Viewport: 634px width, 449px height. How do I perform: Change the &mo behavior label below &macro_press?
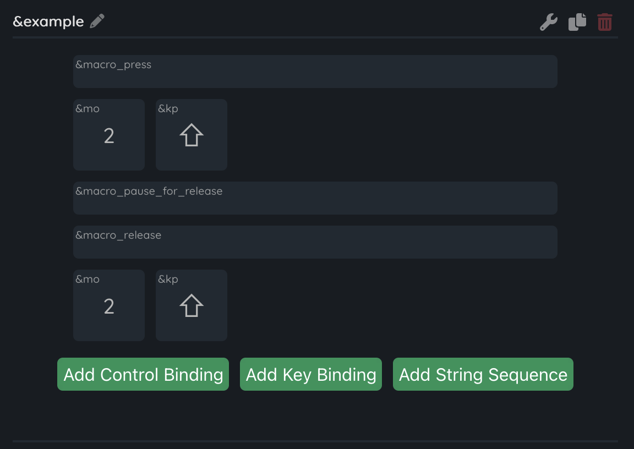point(88,109)
